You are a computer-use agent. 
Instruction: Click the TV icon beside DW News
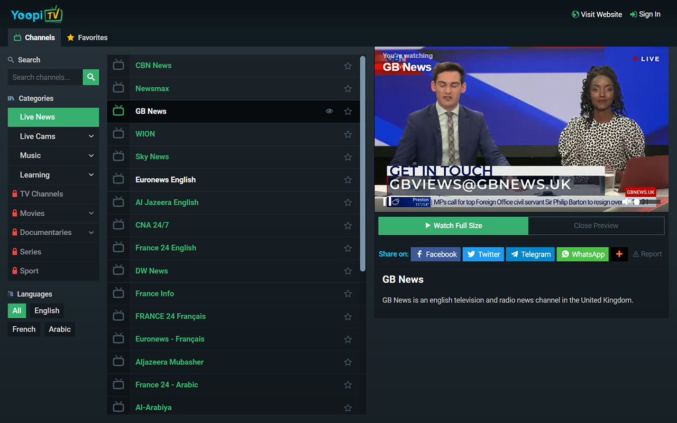pyautogui.click(x=118, y=270)
